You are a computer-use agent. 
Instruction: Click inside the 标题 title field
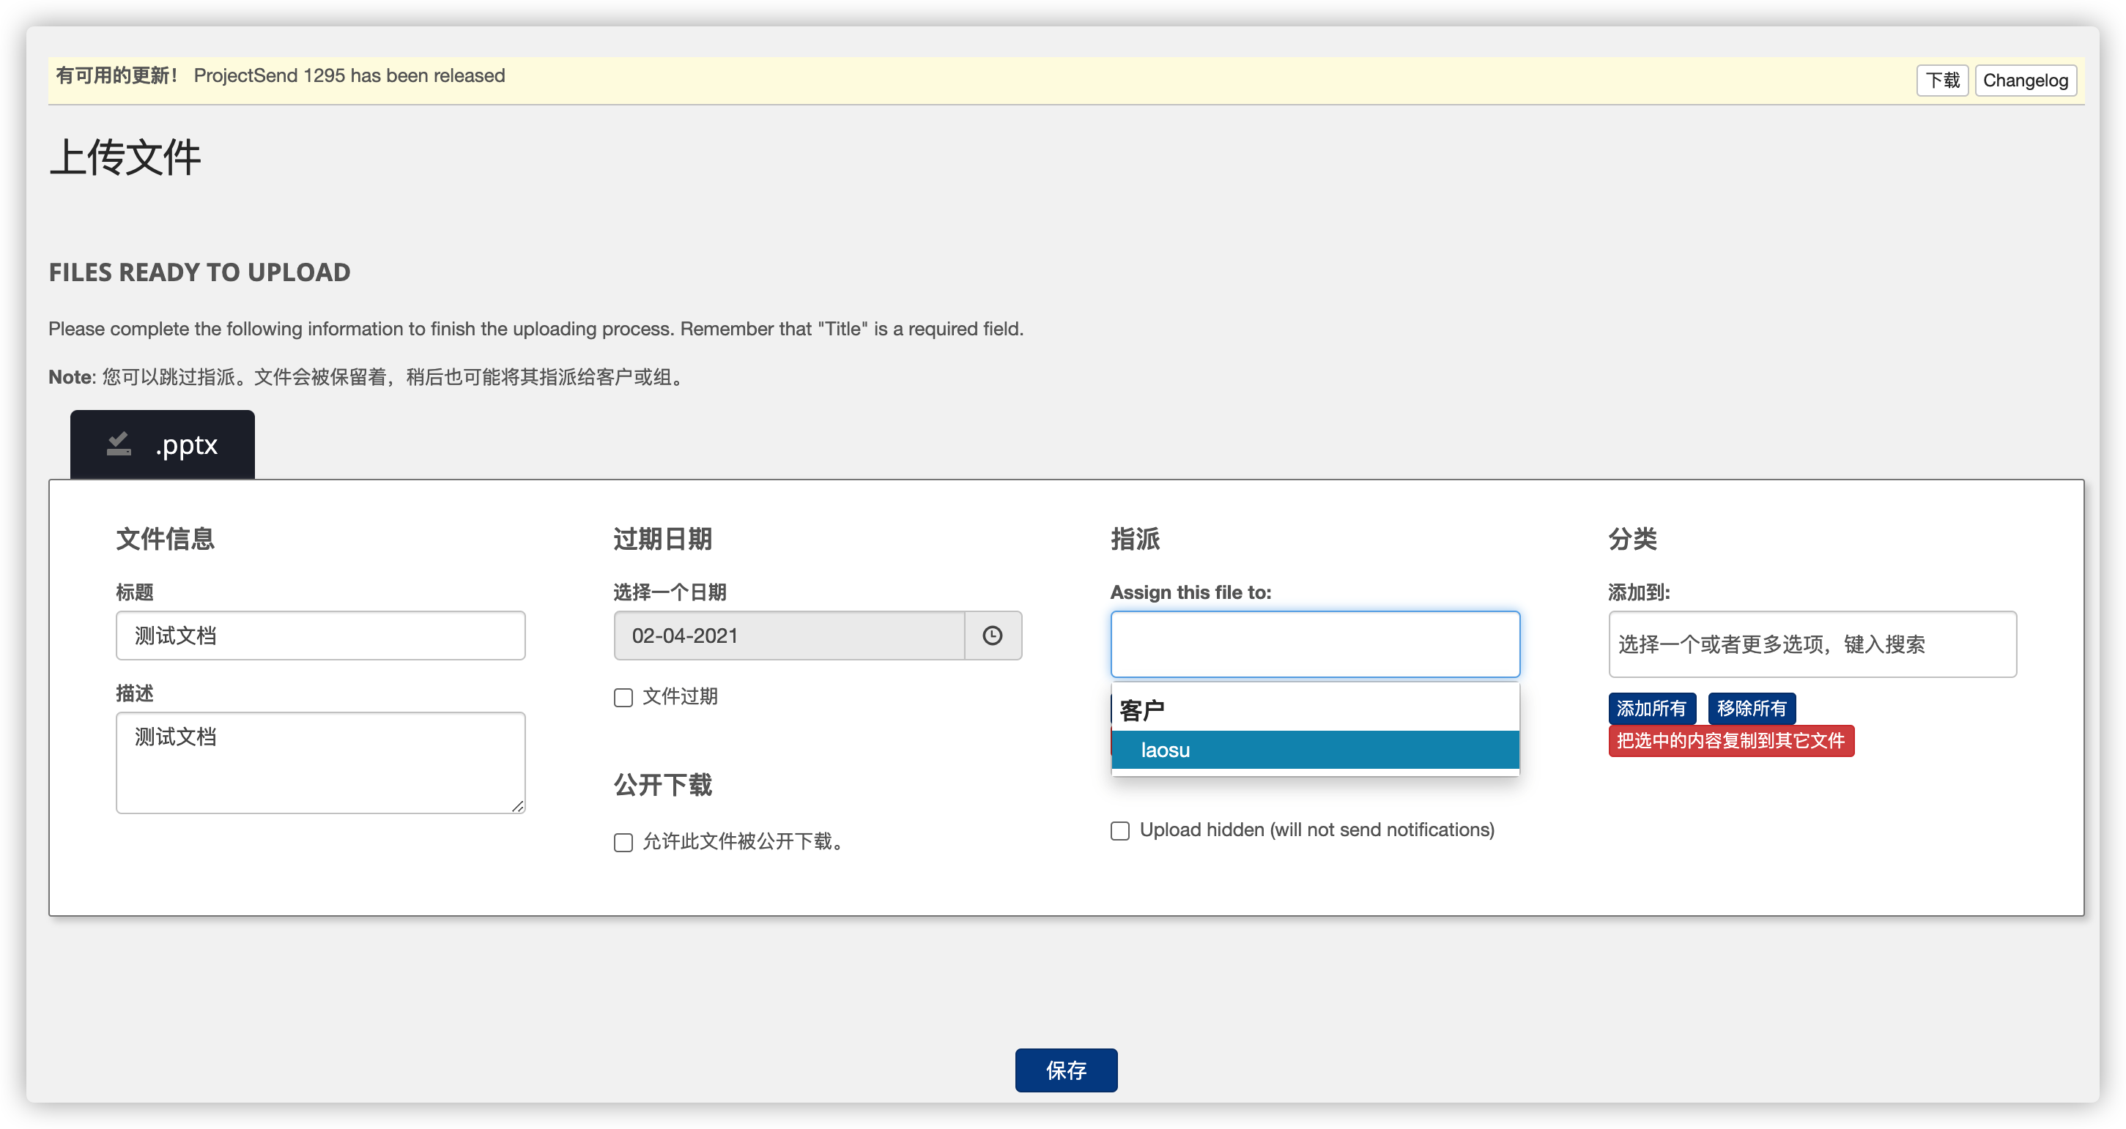tap(320, 635)
